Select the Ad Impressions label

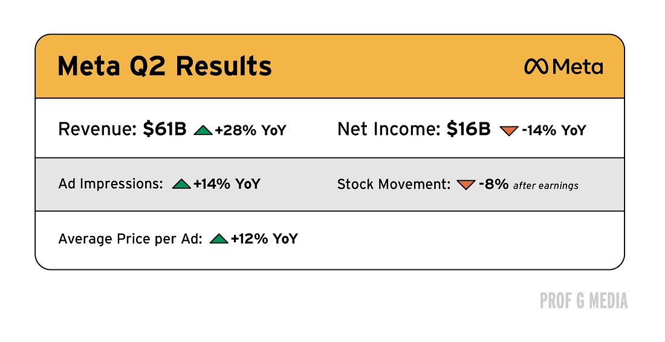pyautogui.click(x=111, y=184)
